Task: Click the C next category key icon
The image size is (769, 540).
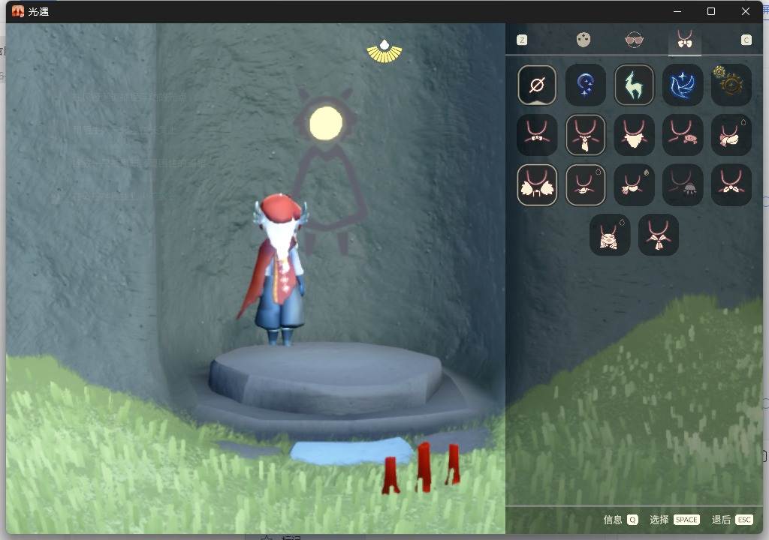Action: [746, 40]
